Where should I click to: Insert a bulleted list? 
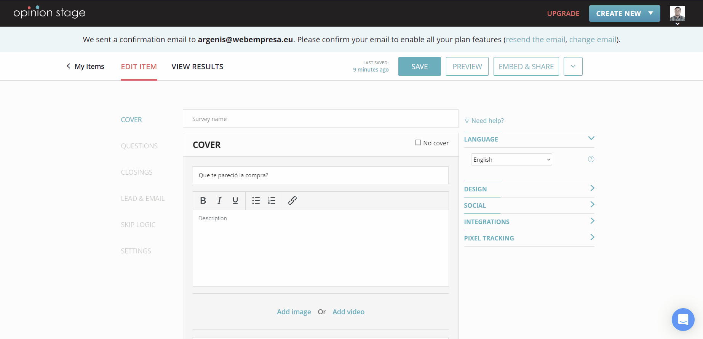pos(256,201)
